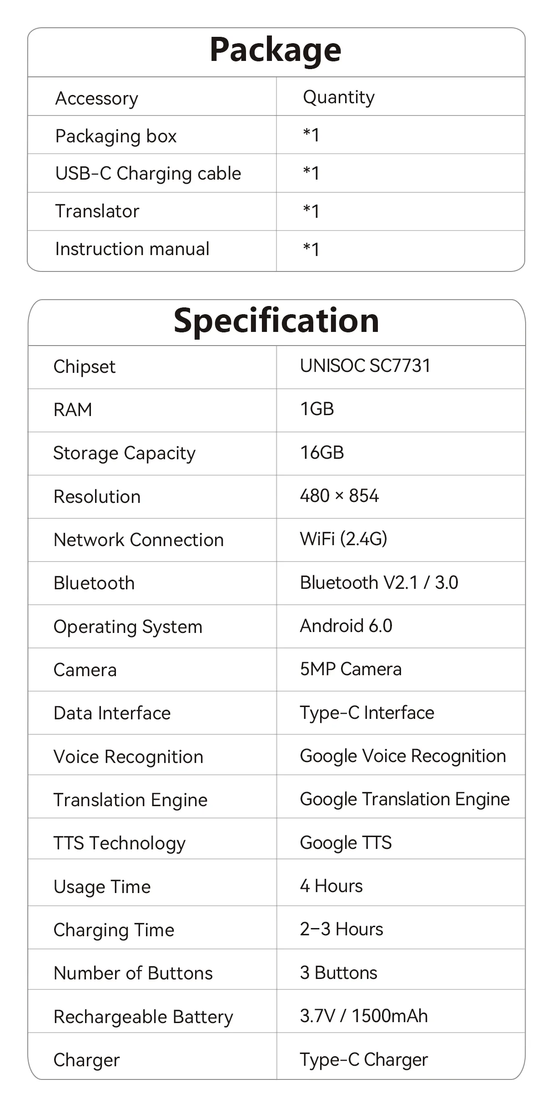Select the Translator accessory row
Viewport: 552px width, 1114px height.
pos(97,211)
